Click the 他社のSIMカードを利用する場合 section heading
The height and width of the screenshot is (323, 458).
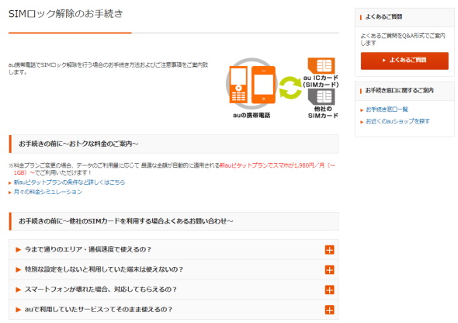[126, 221]
